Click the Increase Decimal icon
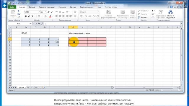The height and width of the screenshot is (106, 189). [94, 16]
